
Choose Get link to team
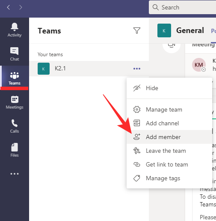click(x=169, y=164)
